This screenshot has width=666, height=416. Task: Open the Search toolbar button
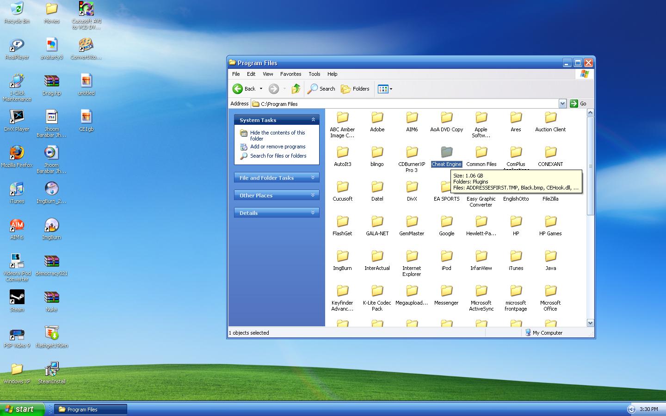click(x=321, y=89)
